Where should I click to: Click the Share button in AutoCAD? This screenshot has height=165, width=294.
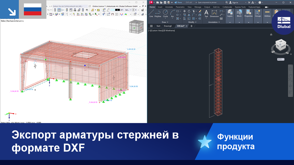[x=178, y=2]
